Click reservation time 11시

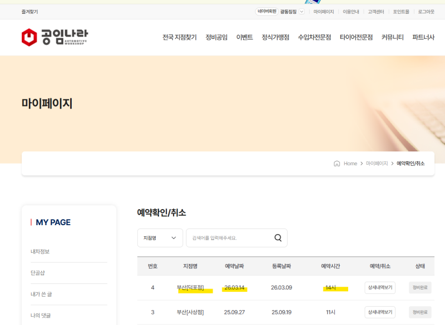point(330,312)
